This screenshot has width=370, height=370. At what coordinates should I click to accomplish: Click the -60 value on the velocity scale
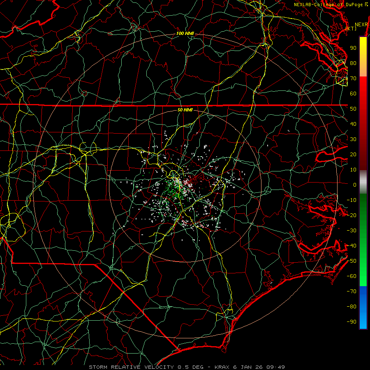point(351,276)
